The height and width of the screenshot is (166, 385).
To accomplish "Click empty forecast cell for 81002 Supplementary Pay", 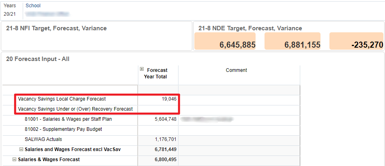I will (x=158, y=129).
